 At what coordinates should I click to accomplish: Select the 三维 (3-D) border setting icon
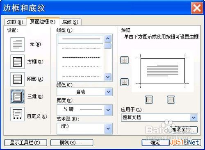18,97
